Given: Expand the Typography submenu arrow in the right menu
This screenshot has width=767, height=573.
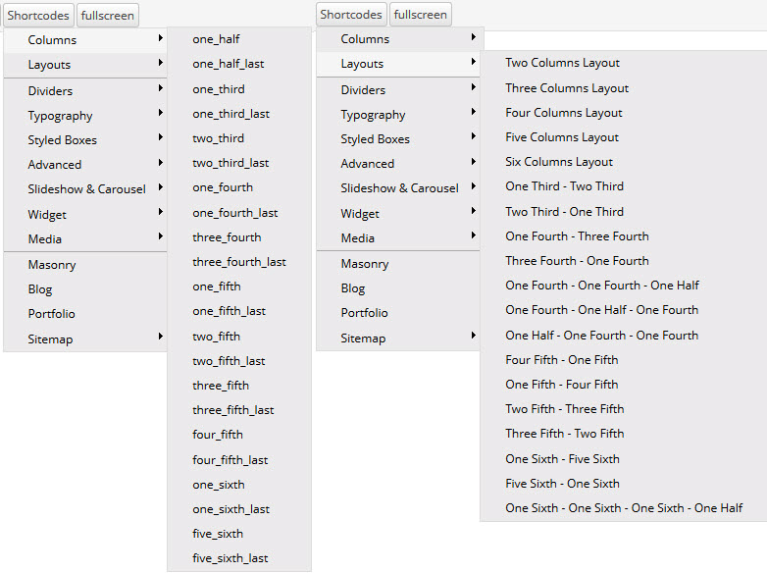Looking at the screenshot, I should pos(474,114).
